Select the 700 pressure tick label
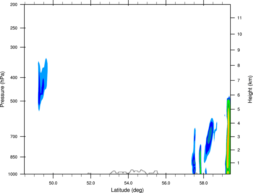Screen dimensions: 253x193 (x=14, y=137)
